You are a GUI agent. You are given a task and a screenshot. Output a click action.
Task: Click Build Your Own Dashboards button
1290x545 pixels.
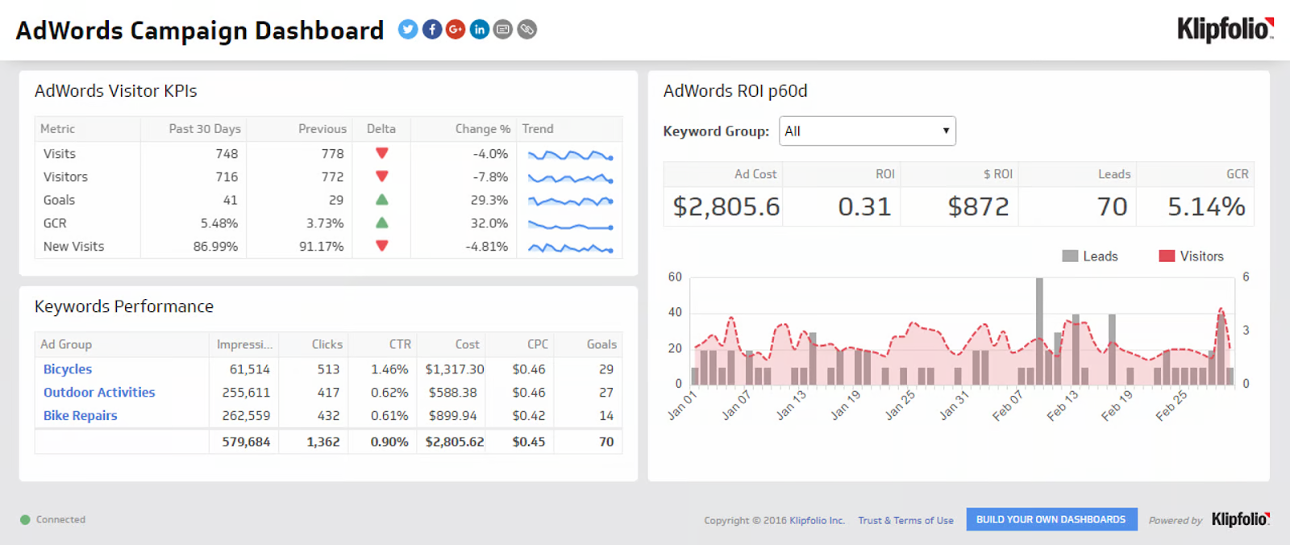(x=1051, y=519)
